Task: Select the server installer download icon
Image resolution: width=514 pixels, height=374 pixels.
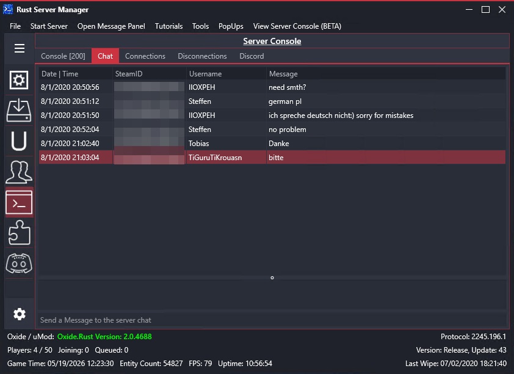Action: click(x=19, y=111)
